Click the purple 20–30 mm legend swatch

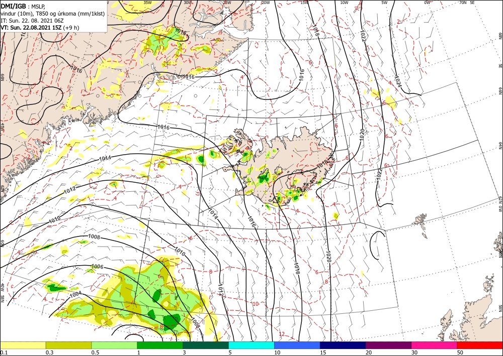[388, 345]
